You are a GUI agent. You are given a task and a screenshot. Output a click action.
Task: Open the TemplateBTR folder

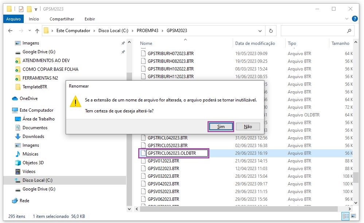[x=35, y=87]
